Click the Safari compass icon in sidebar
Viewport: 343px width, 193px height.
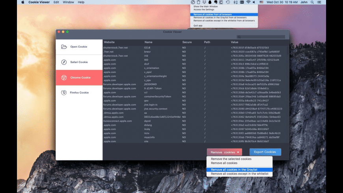64,62
